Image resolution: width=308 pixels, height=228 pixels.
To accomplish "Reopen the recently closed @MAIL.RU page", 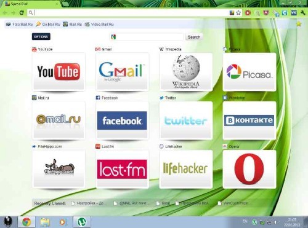I will coord(131,203).
